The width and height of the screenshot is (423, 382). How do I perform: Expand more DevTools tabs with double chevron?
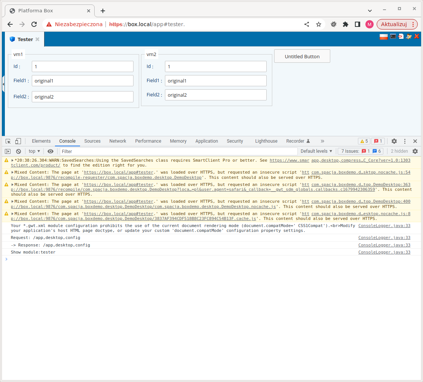pyautogui.click(x=322, y=141)
